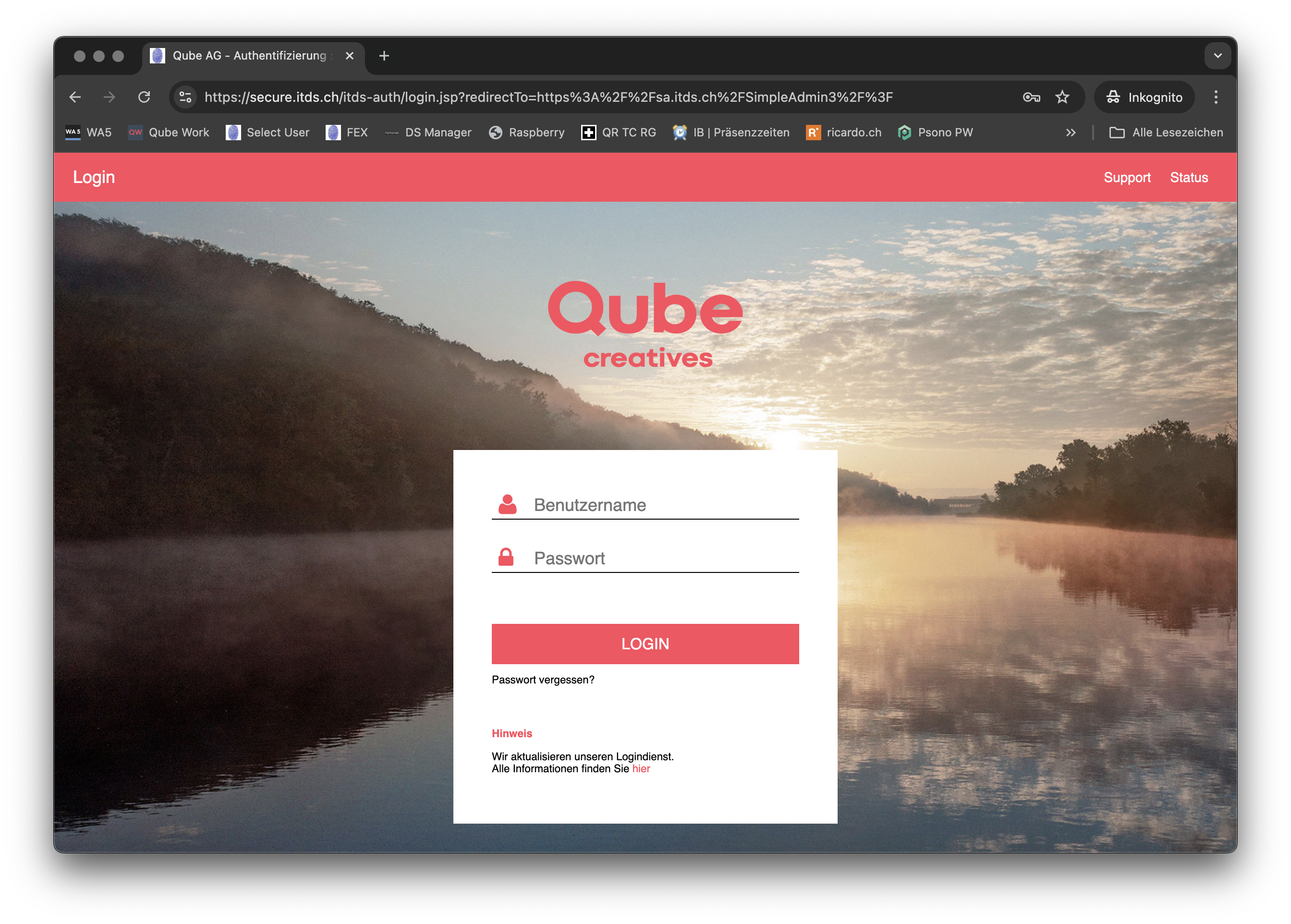Show more bookmarks with double chevron
Image resolution: width=1291 pixels, height=924 pixels.
[x=1071, y=133]
